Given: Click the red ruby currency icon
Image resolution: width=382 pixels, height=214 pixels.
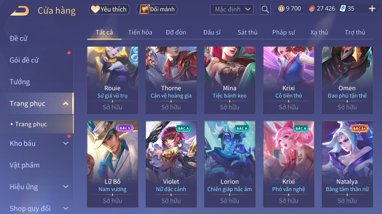Looking at the screenshot, I should [312, 9].
